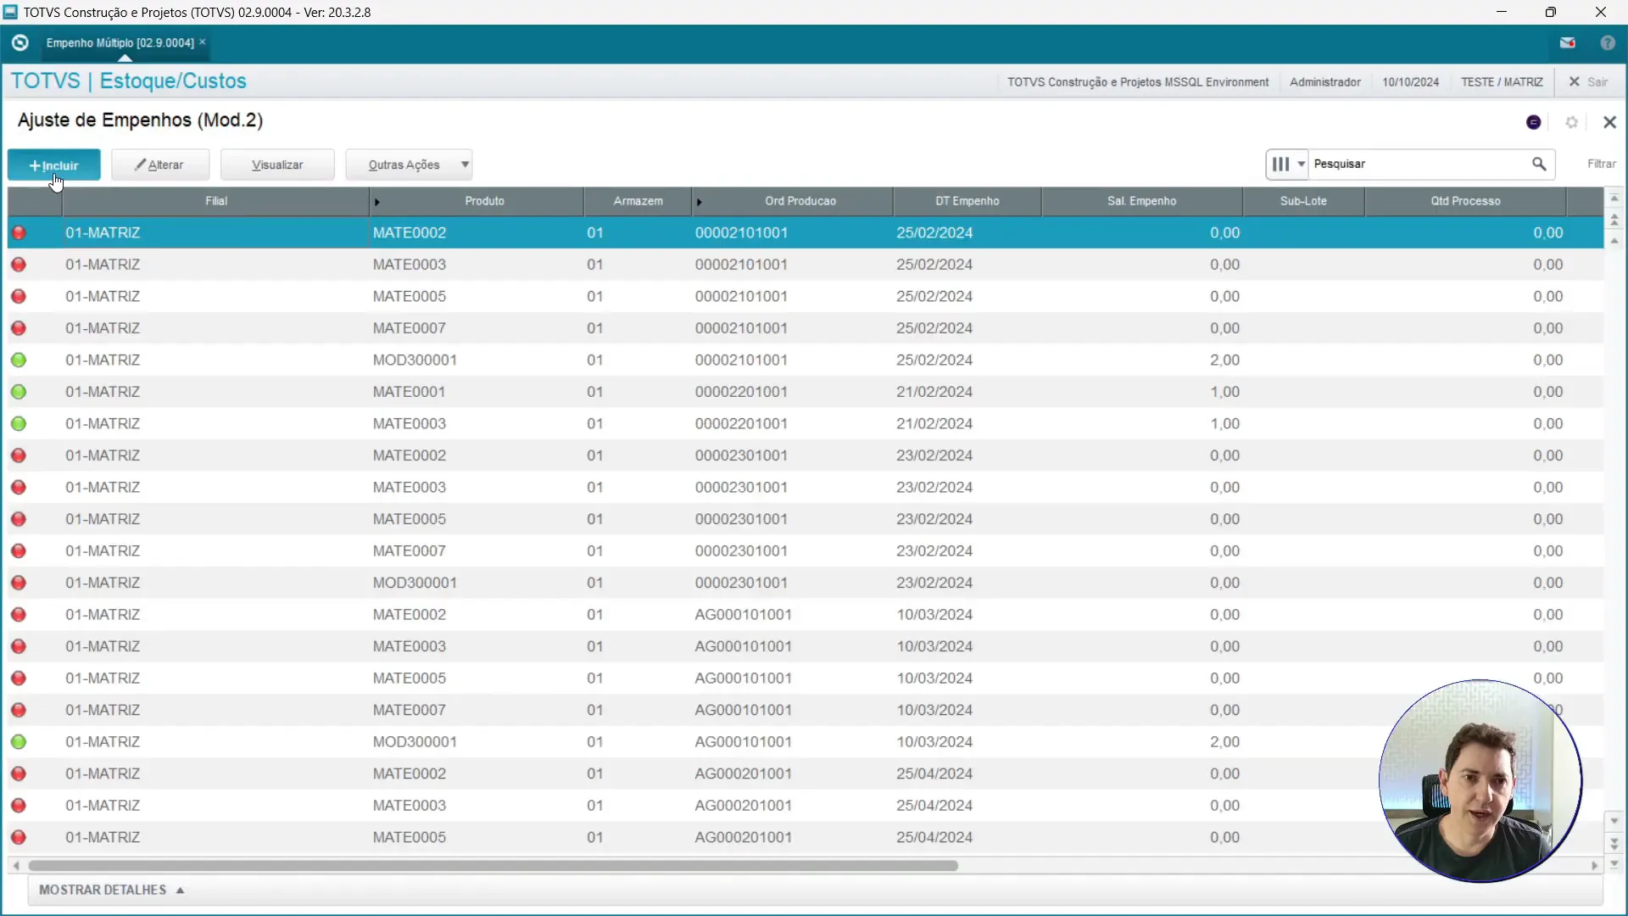
Task: Click red status icon of MOD300001 00002301001 row
Action: (x=19, y=583)
